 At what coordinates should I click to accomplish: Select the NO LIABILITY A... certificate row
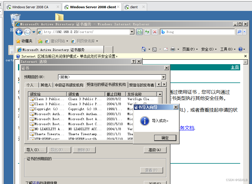click(81, 129)
